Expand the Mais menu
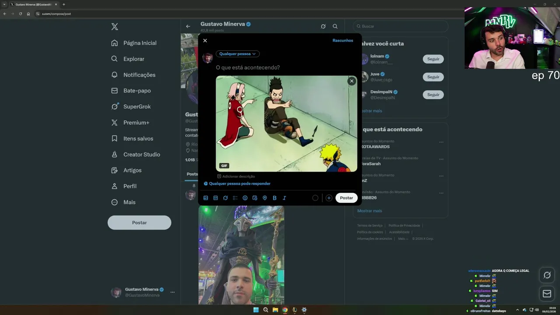 coord(123,202)
